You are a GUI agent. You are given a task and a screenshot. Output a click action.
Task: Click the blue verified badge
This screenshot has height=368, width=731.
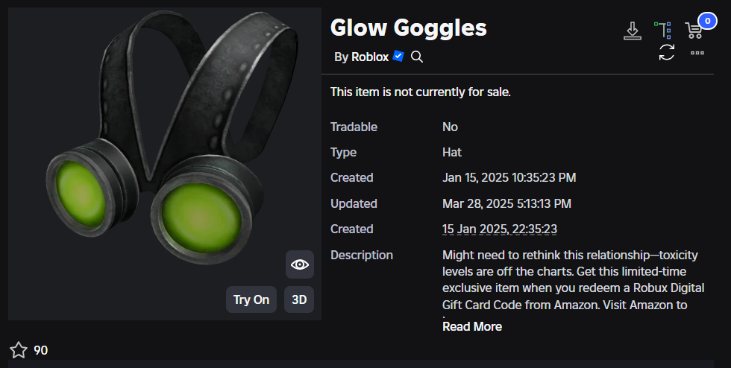[398, 57]
